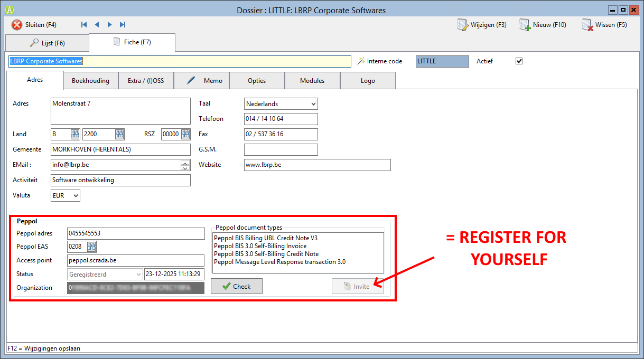Go to the previous record arrow
This screenshot has width=644, height=359.
click(x=97, y=25)
